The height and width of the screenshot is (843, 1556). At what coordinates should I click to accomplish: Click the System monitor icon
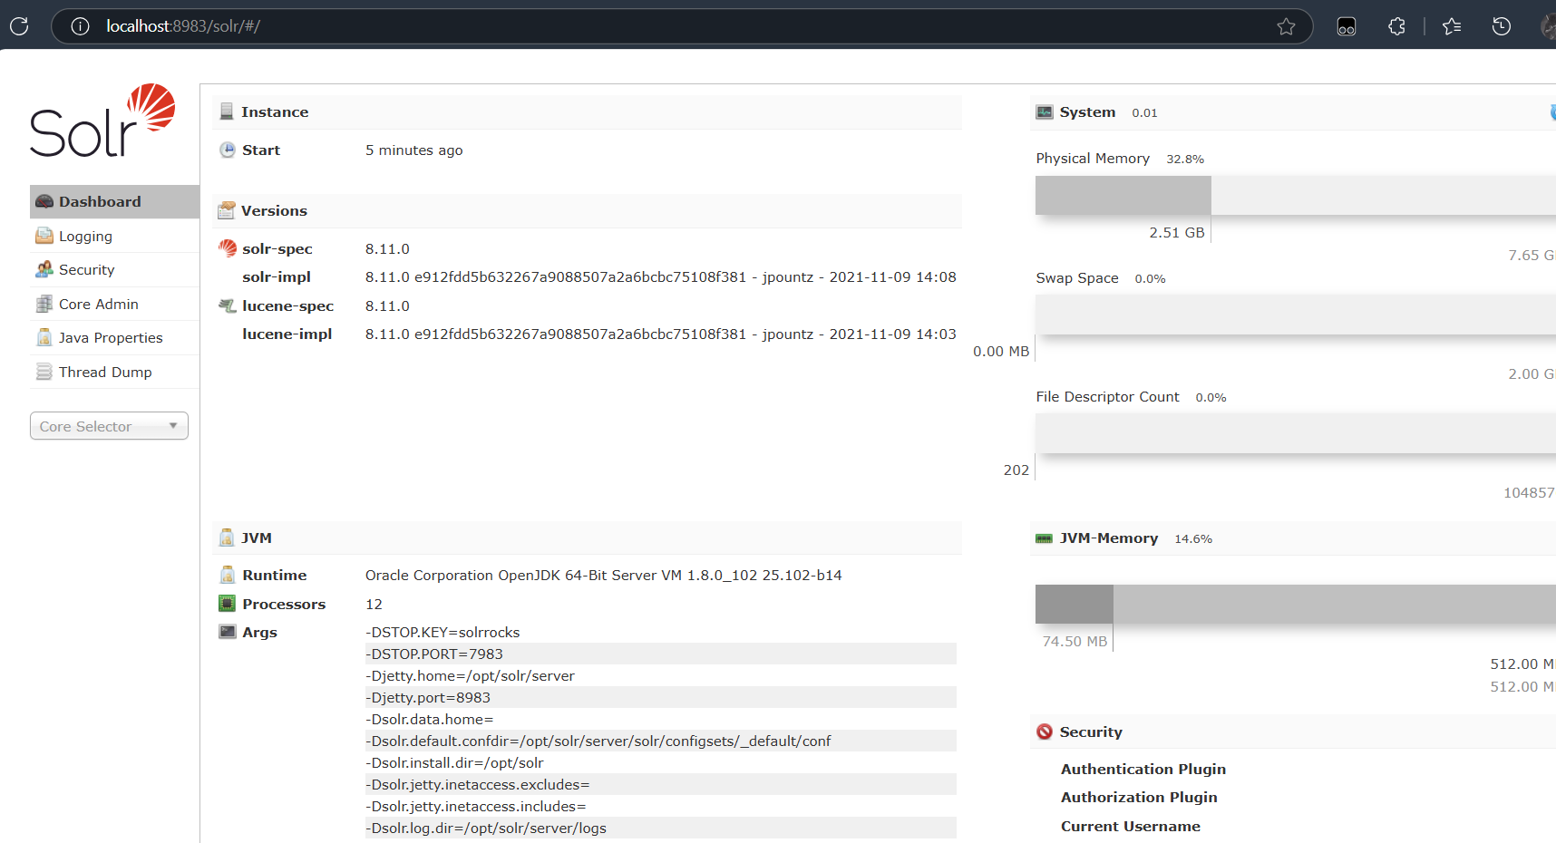coord(1045,112)
